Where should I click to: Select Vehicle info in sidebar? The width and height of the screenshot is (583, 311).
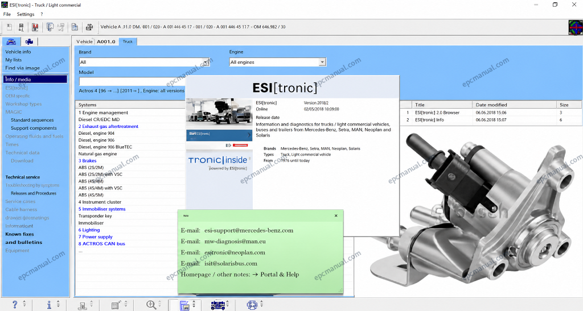(x=18, y=52)
